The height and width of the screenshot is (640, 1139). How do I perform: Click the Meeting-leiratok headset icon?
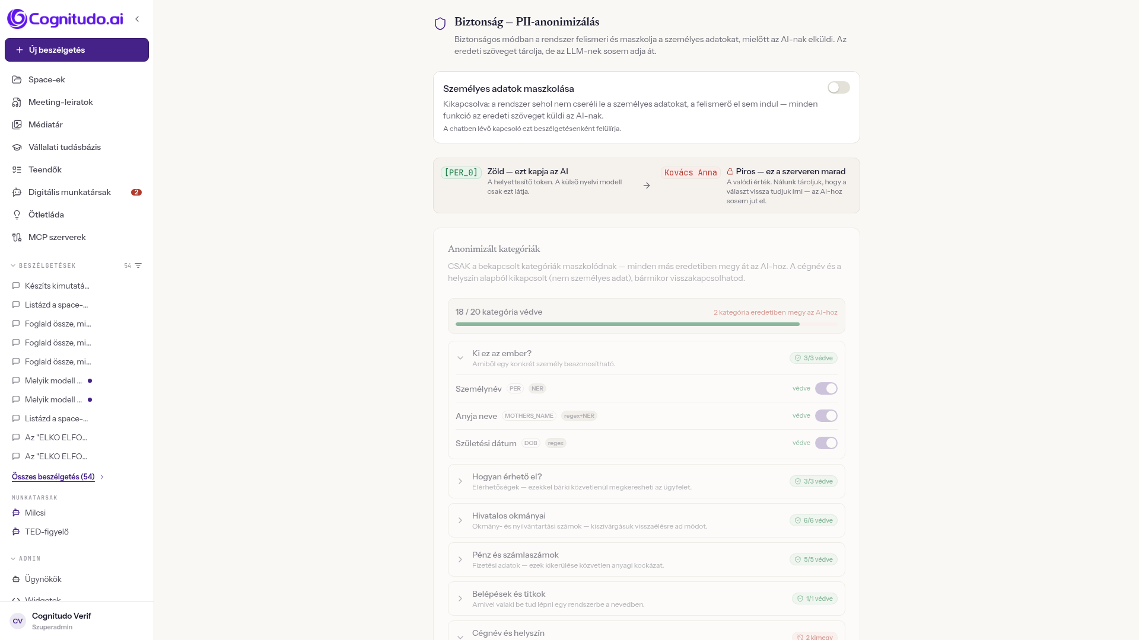point(17,102)
